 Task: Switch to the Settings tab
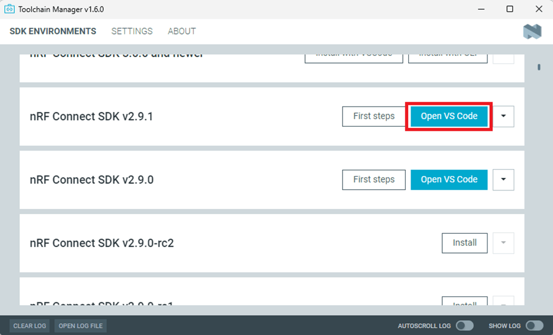132,31
